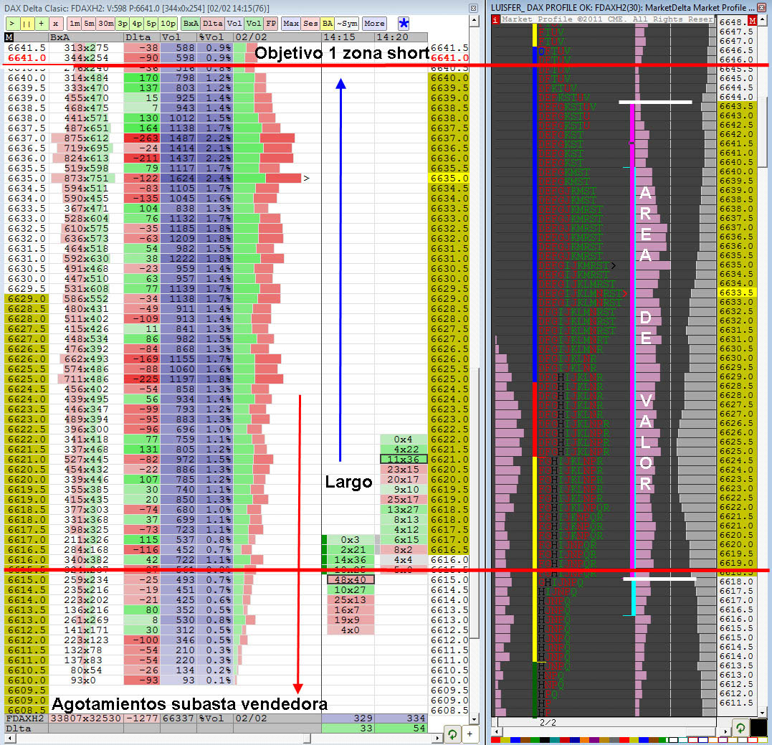The height and width of the screenshot is (745, 772).
Task: Click the down arrow of Delta vertical scrollbar
Action: tap(474, 719)
